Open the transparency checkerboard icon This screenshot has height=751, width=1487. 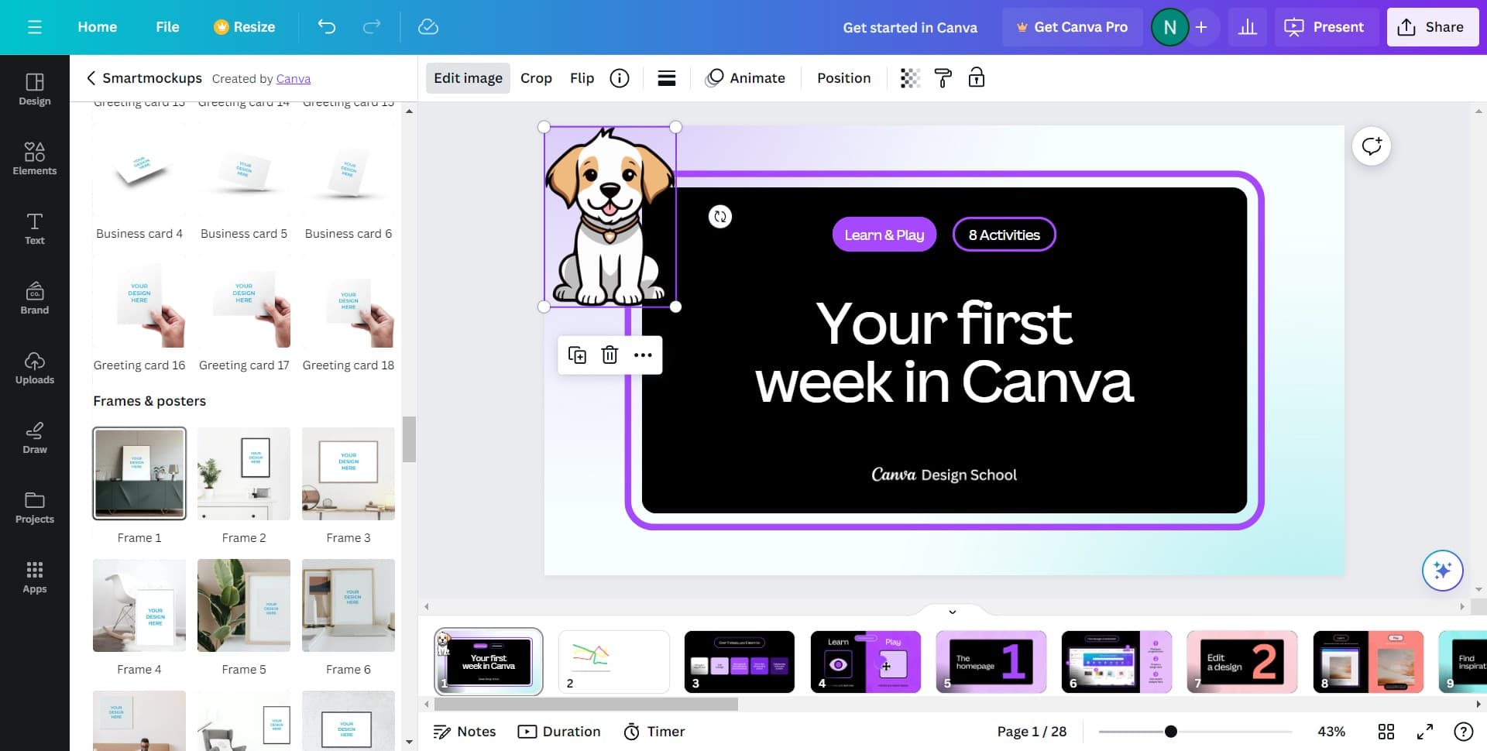click(x=910, y=78)
